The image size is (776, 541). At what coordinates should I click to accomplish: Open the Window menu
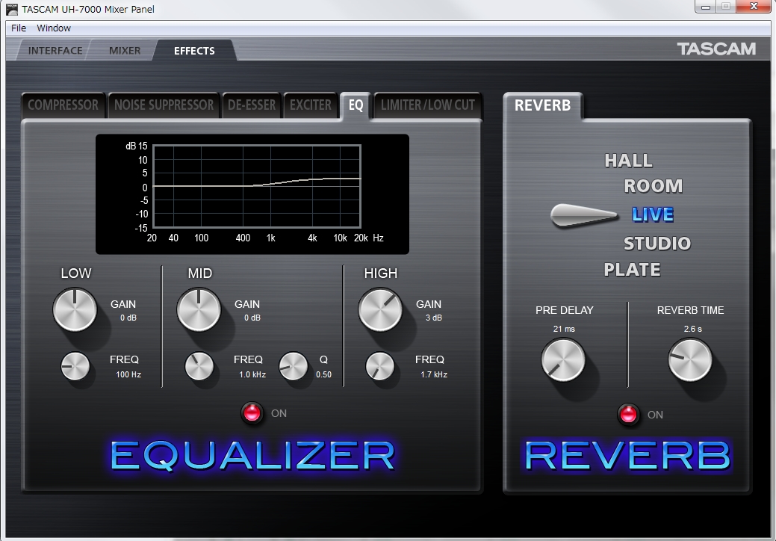point(54,28)
